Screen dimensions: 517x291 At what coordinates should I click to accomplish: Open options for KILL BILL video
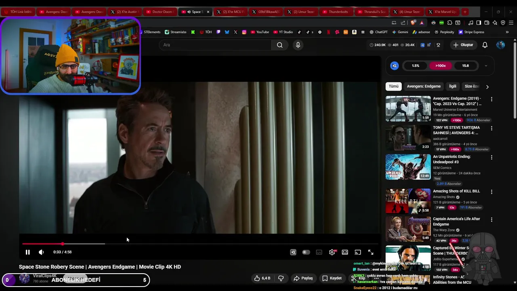pos(492,192)
